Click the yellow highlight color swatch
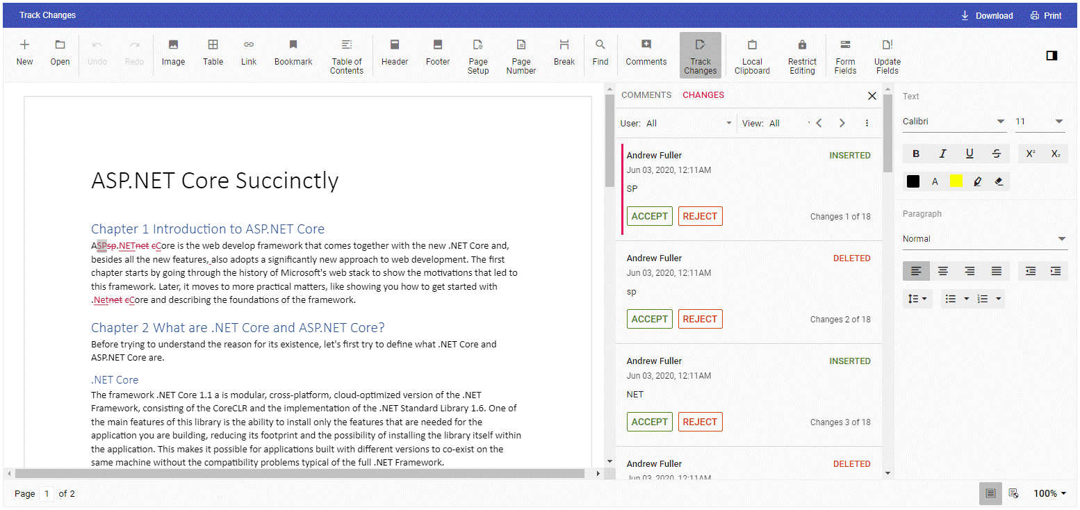1080x510 pixels. click(956, 181)
